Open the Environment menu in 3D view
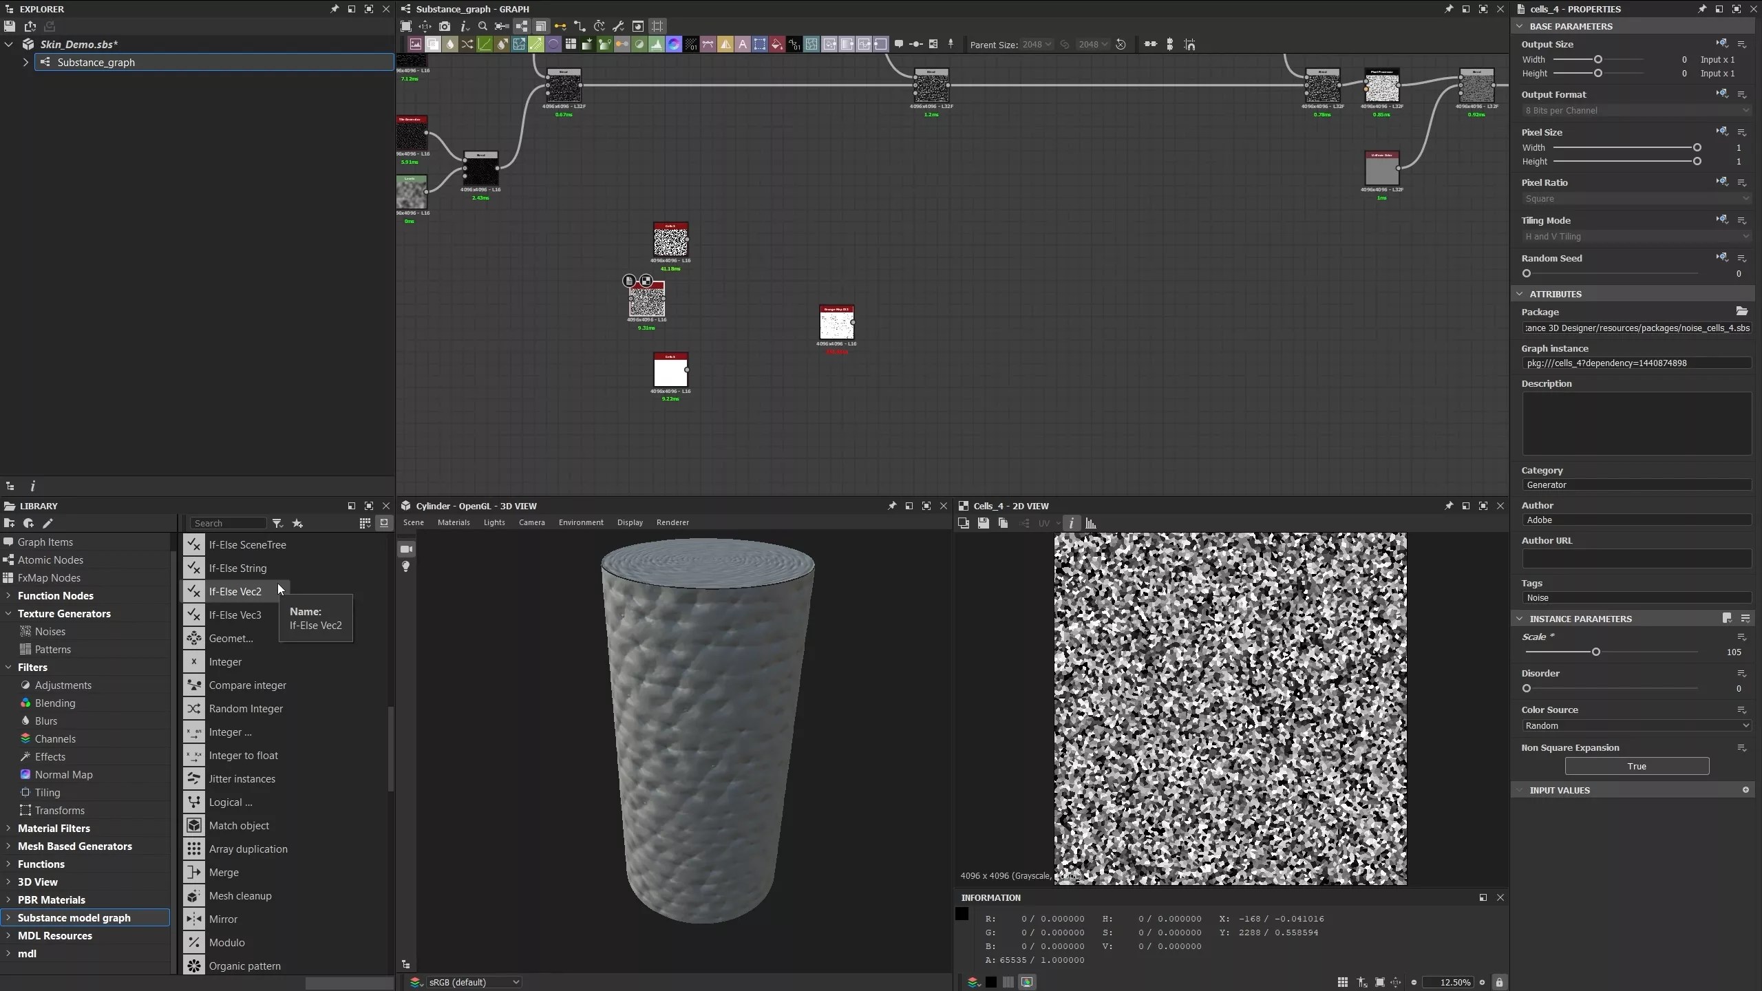Image resolution: width=1762 pixels, height=991 pixels. [580, 522]
